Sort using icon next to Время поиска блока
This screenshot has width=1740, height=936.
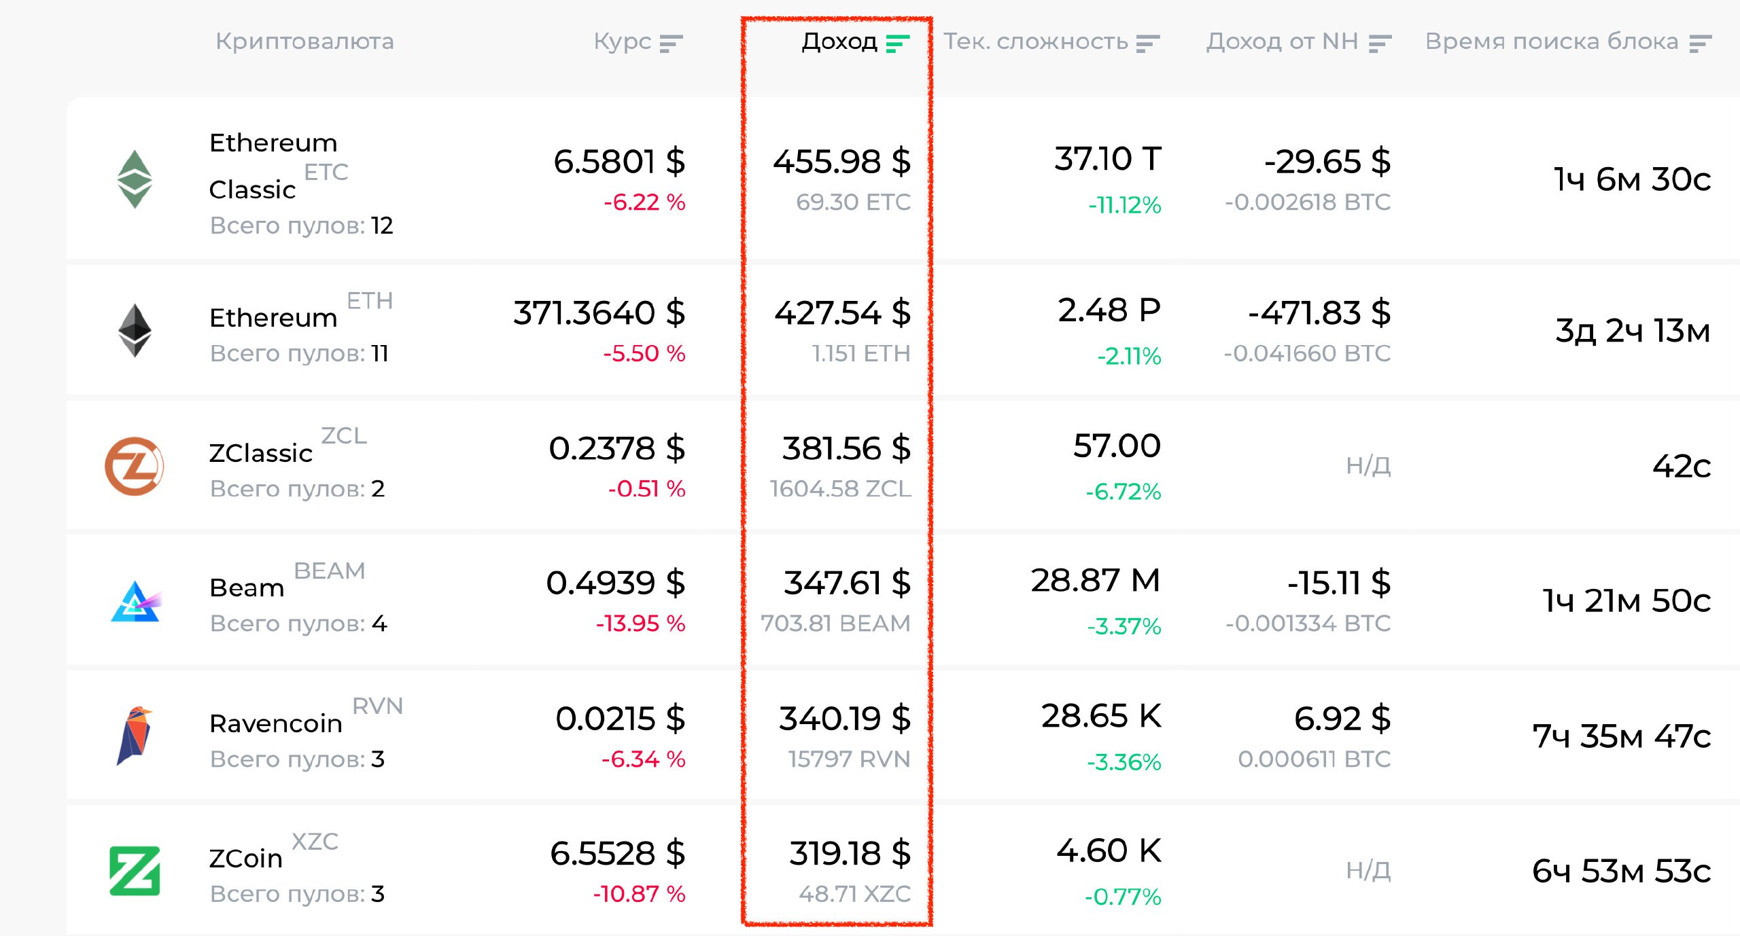pos(1700,43)
